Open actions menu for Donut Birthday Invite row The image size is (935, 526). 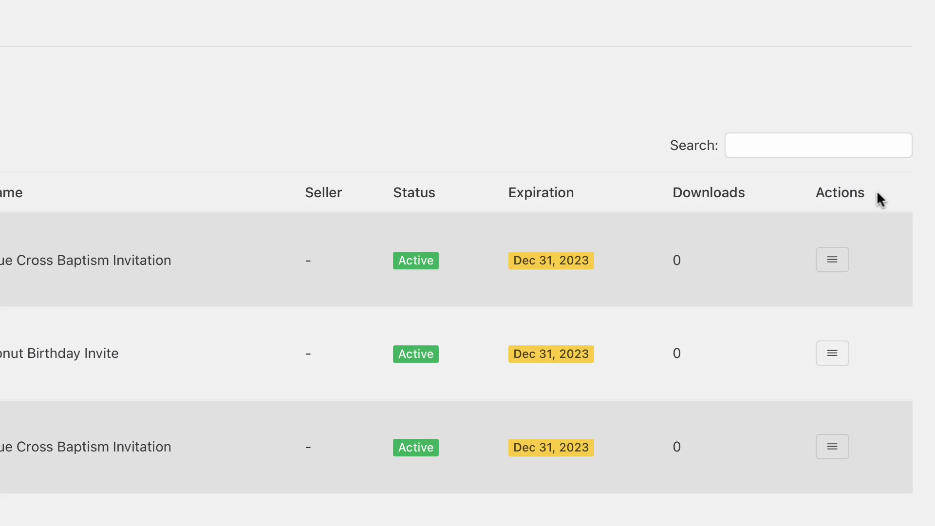pyautogui.click(x=832, y=353)
